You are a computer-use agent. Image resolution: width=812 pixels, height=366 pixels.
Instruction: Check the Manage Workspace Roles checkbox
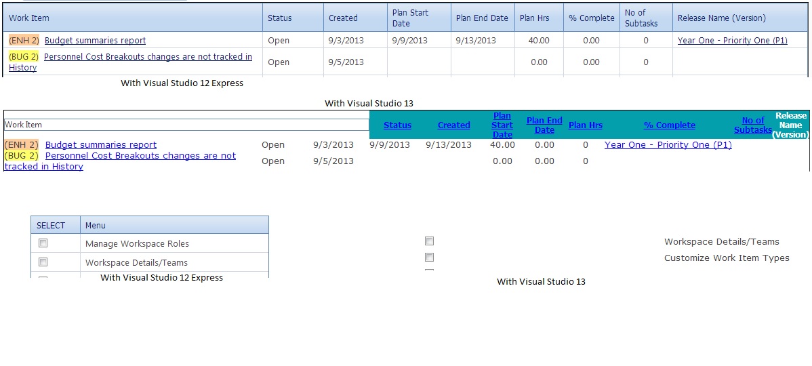point(43,243)
